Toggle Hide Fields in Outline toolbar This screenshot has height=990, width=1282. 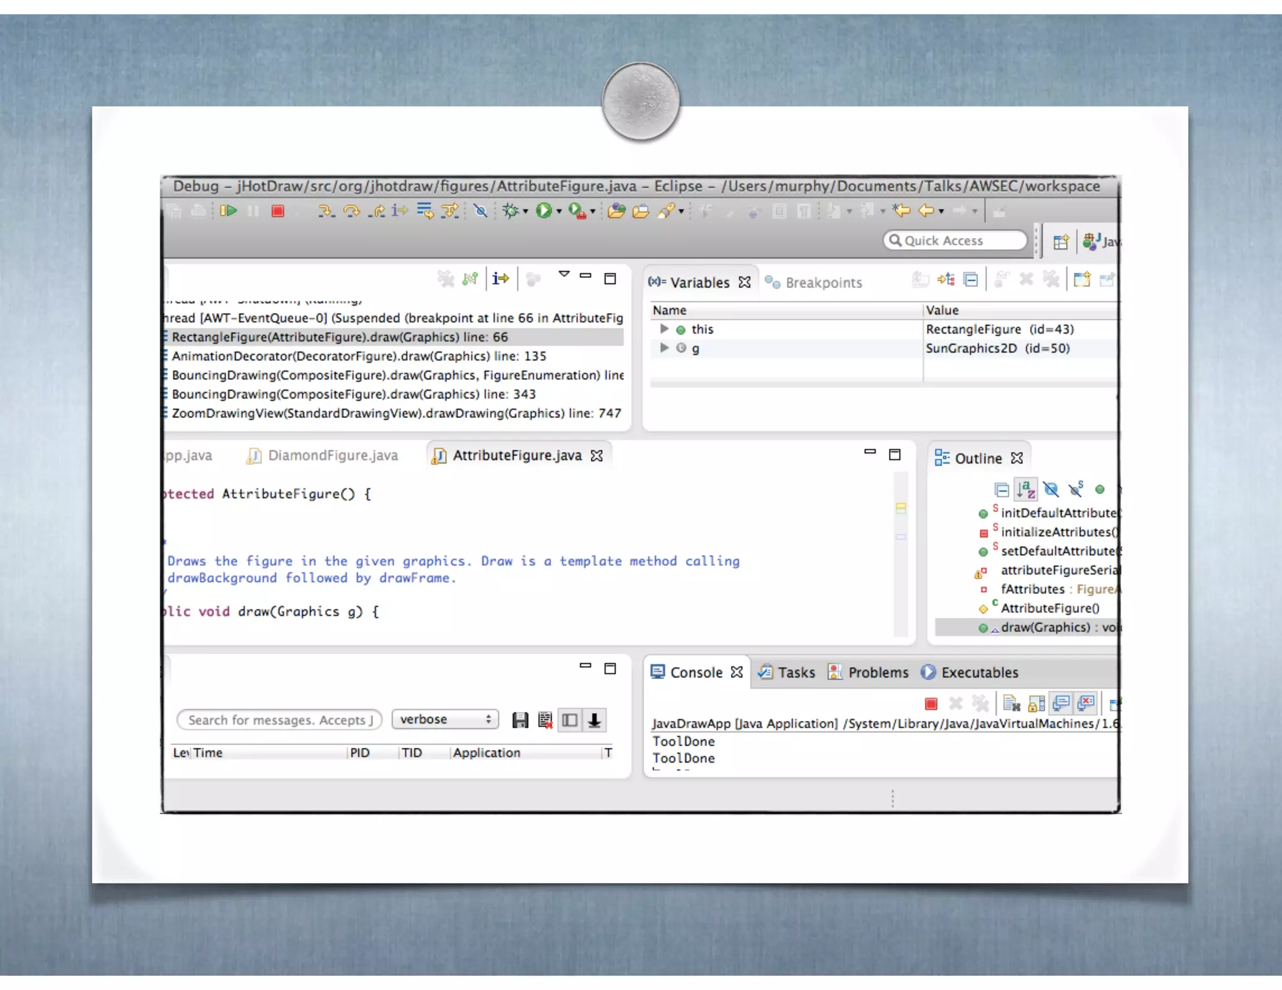point(1051,489)
